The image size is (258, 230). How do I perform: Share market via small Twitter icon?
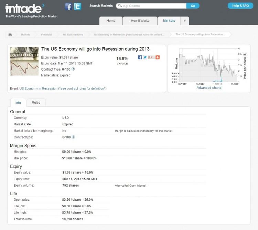(x=145, y=57)
